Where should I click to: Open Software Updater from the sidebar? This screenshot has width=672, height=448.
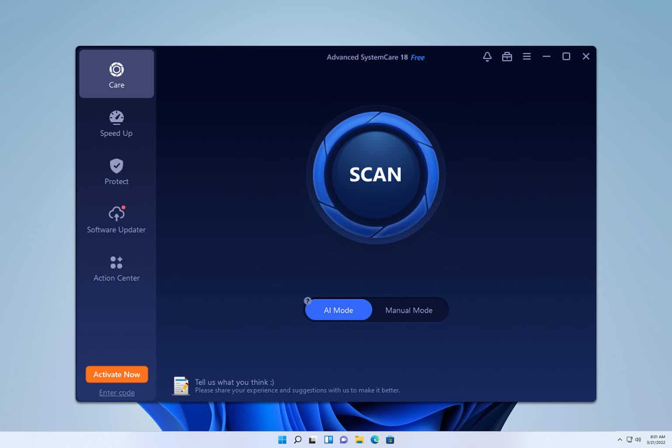(116, 220)
